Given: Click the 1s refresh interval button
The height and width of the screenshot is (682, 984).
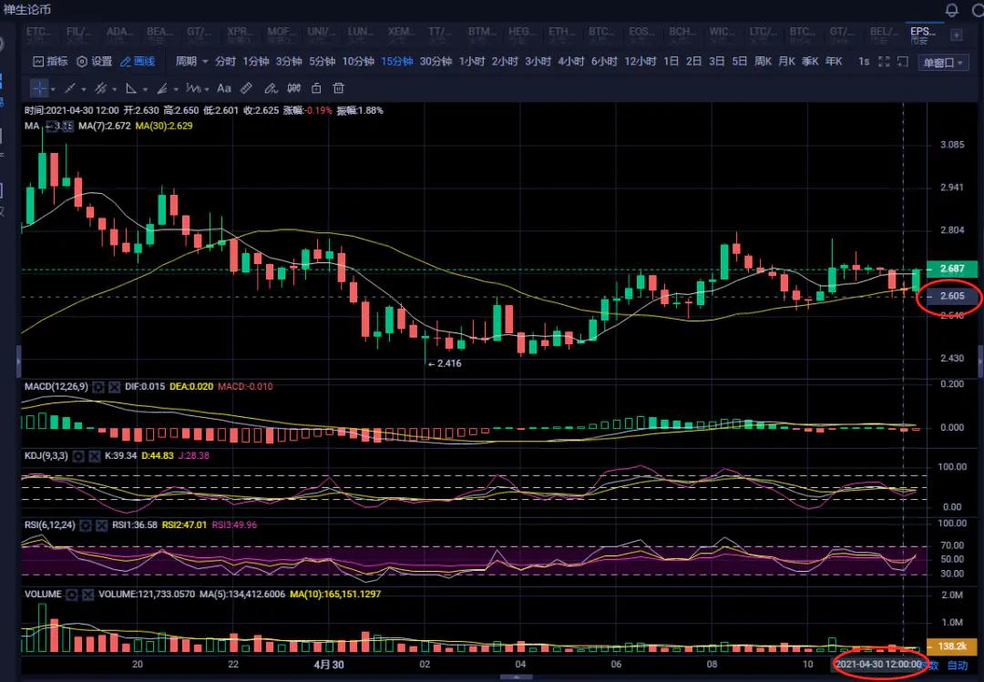Looking at the screenshot, I should tap(864, 62).
